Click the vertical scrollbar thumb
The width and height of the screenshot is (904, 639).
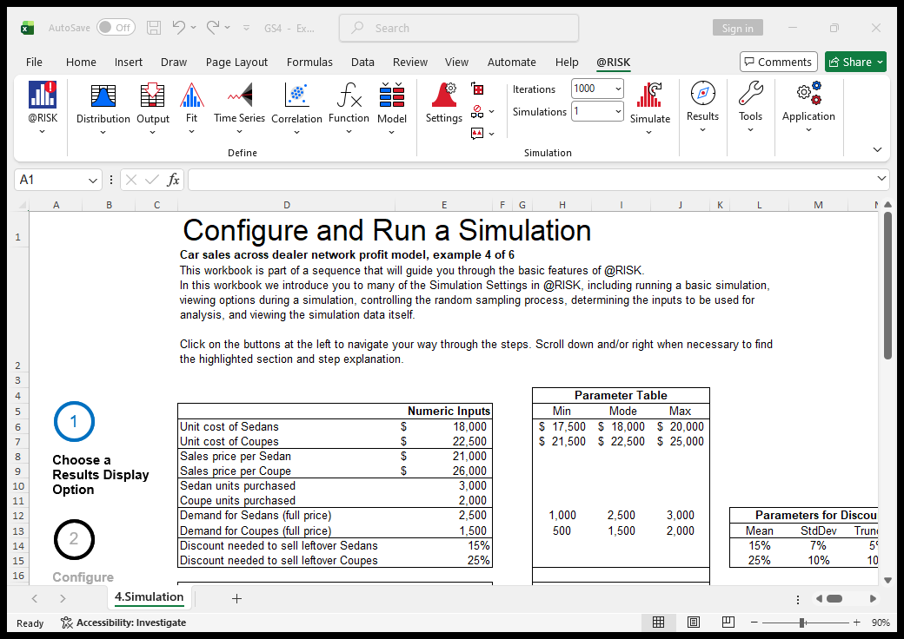[x=887, y=286]
